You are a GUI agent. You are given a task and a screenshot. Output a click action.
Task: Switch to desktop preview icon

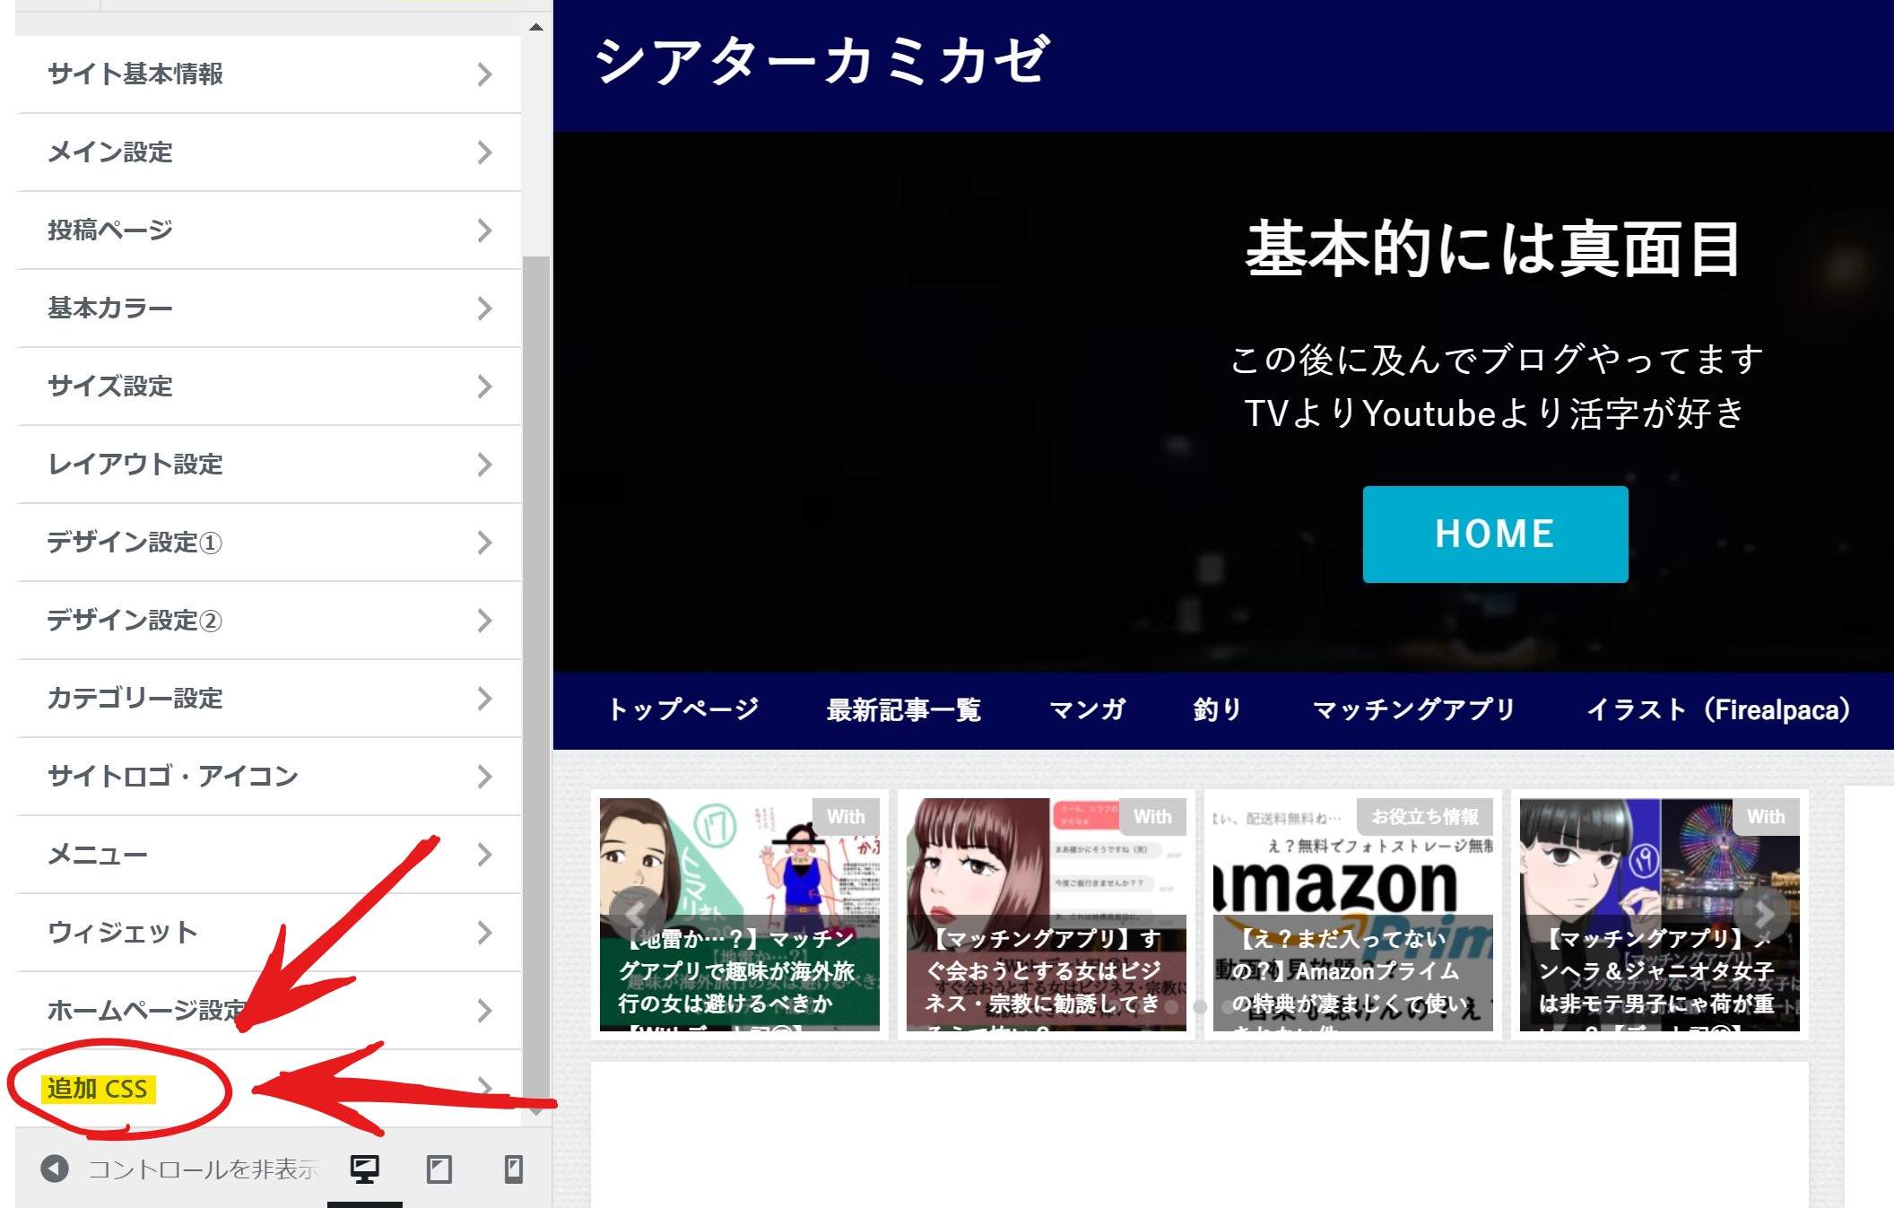click(364, 1169)
